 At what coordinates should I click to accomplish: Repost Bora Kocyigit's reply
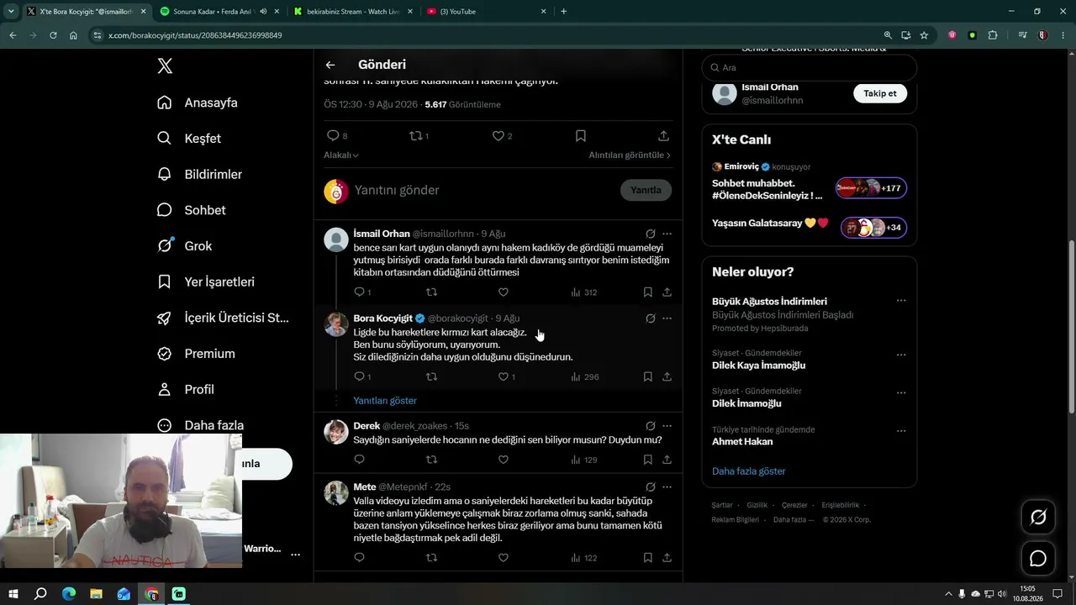point(431,377)
